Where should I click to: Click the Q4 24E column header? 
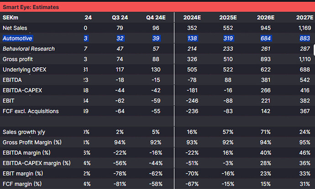[x=156, y=18]
